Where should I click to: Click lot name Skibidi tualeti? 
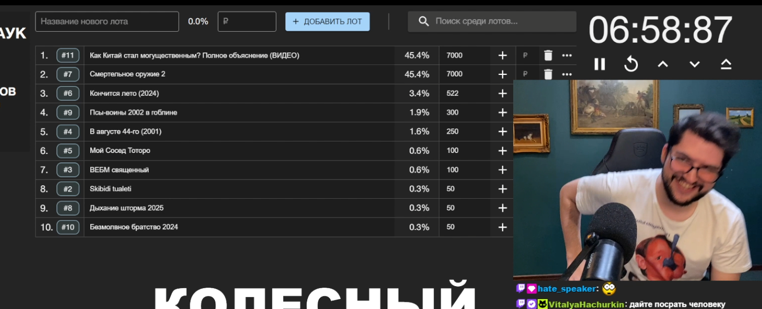(x=111, y=189)
